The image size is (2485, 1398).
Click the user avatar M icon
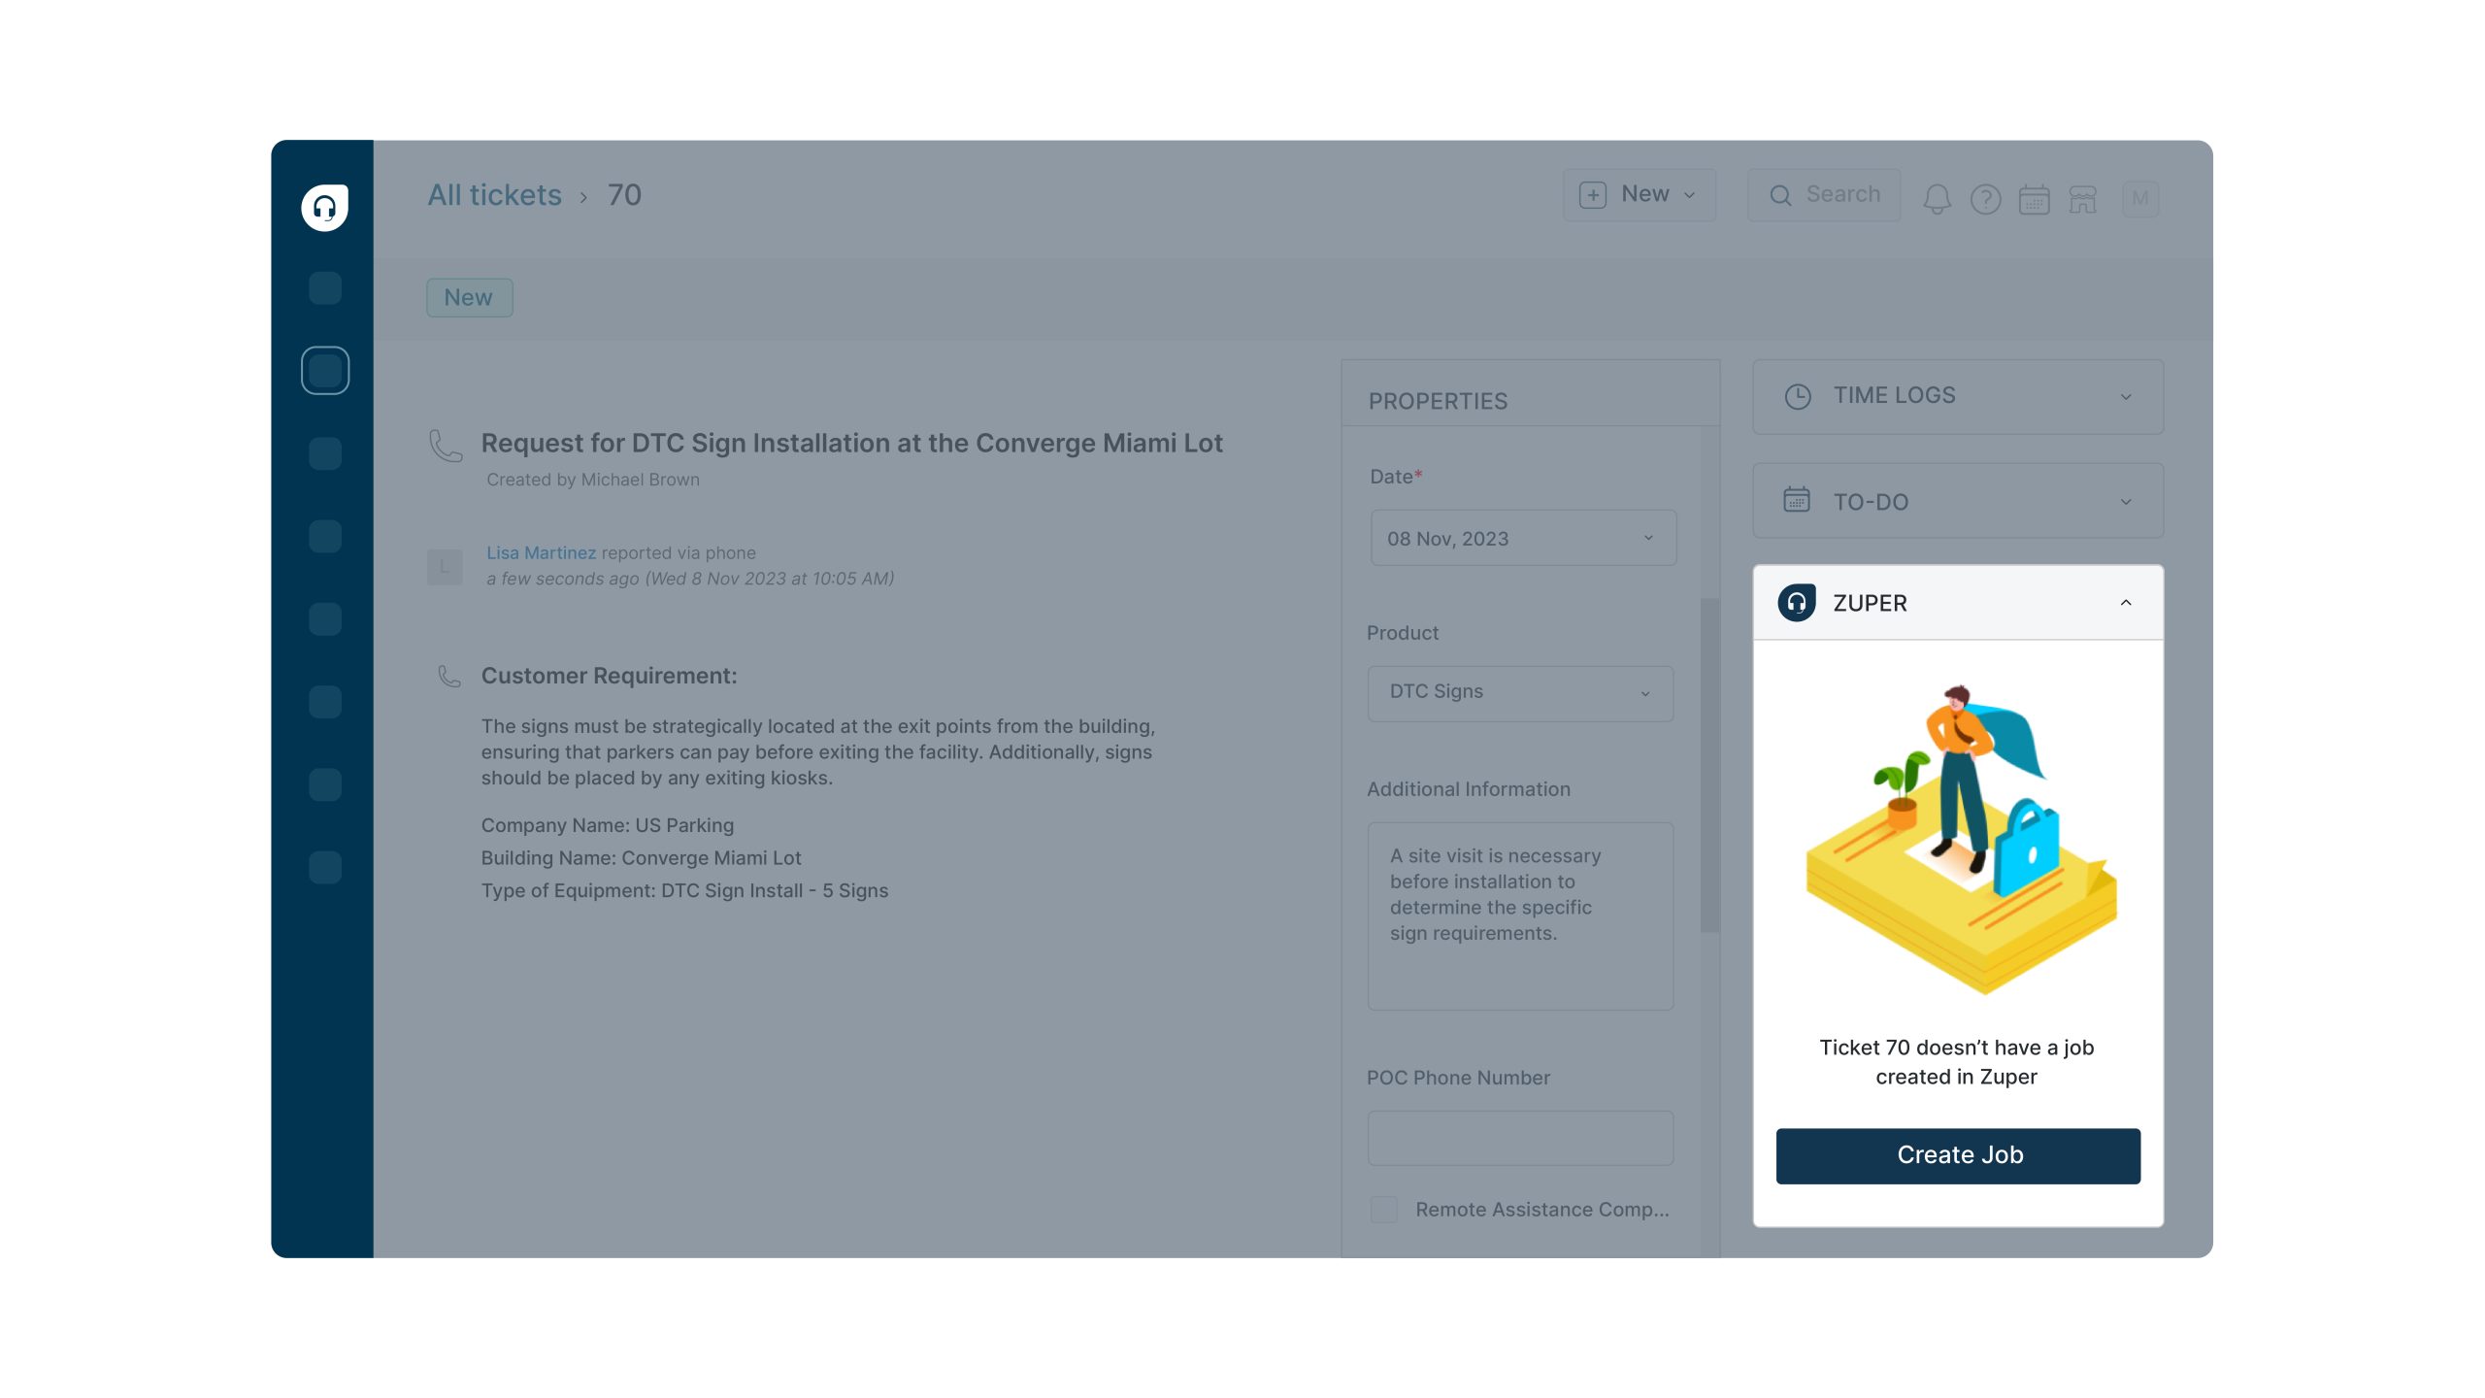click(x=2139, y=199)
